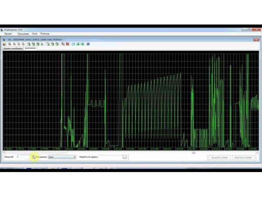This screenshot has height=197, width=262.
Task: Expand the Тип данных Byte dropdown
Action: (x=74, y=157)
